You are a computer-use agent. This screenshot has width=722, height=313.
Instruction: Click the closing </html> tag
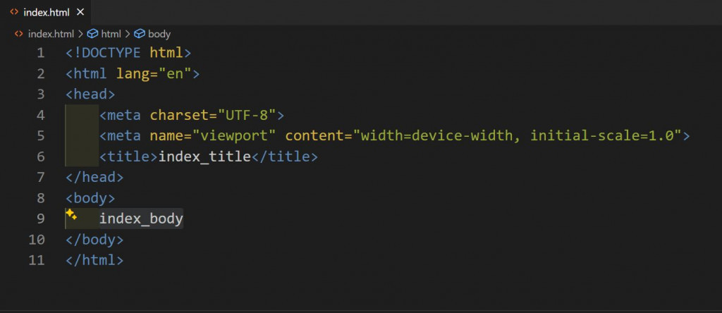pyautogui.click(x=94, y=260)
